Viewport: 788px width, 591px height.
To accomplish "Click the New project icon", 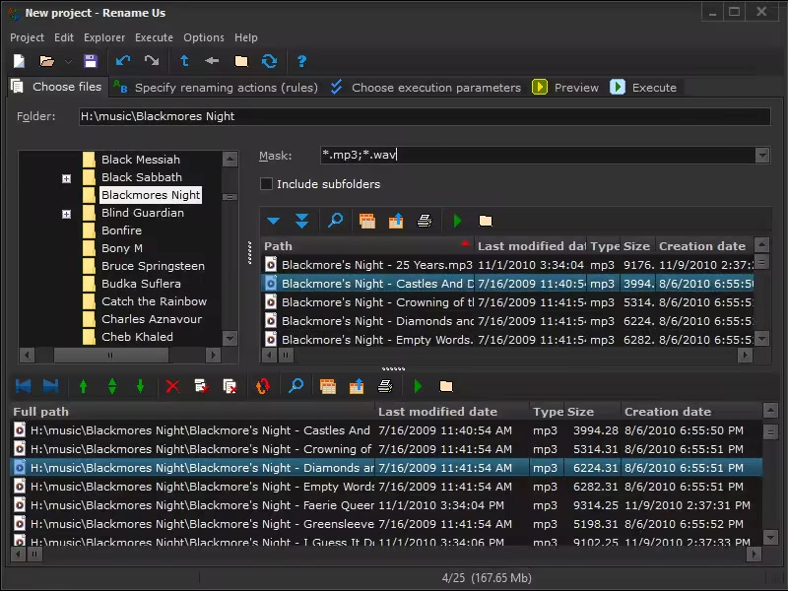I will (x=19, y=61).
